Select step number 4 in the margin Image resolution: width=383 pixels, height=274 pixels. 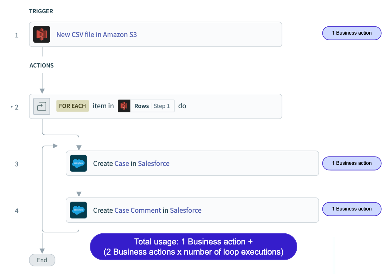coord(17,211)
